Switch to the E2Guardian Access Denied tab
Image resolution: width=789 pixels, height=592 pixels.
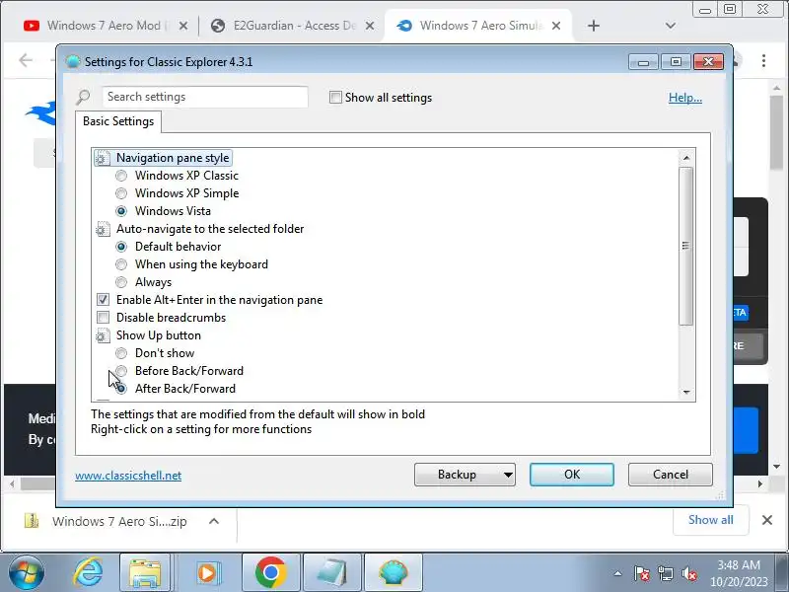[294, 26]
